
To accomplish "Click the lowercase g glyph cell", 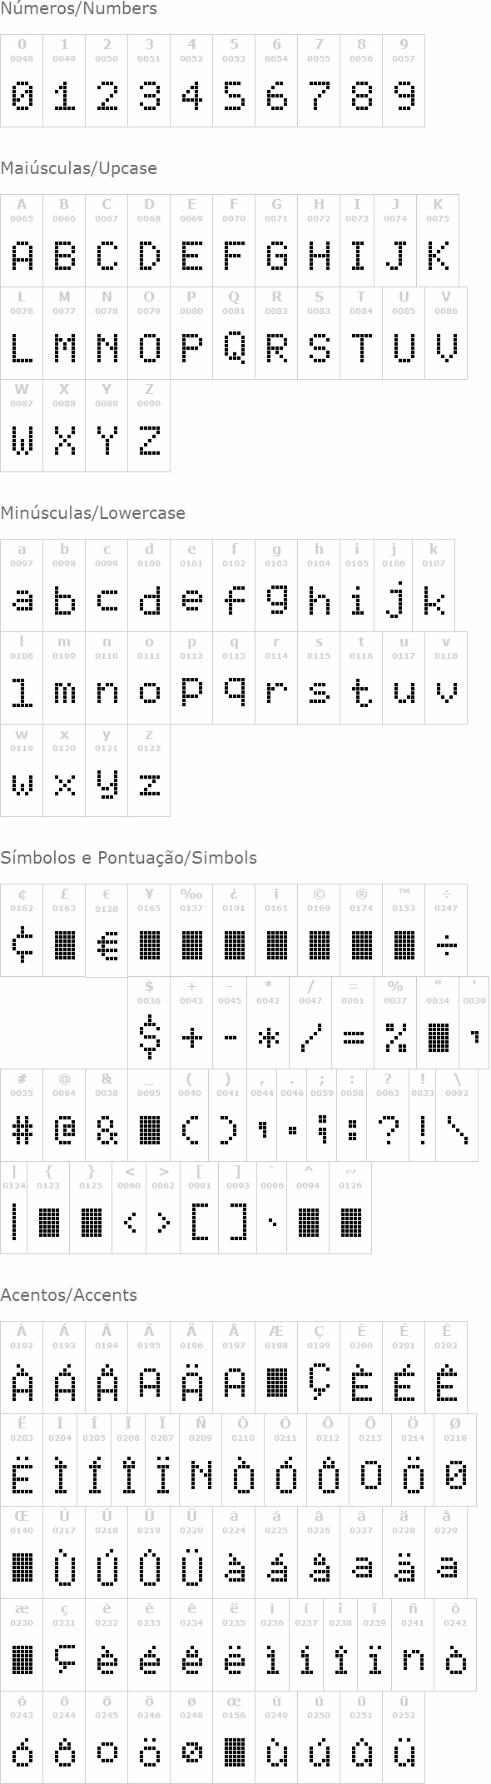I will pyautogui.click(x=276, y=586).
